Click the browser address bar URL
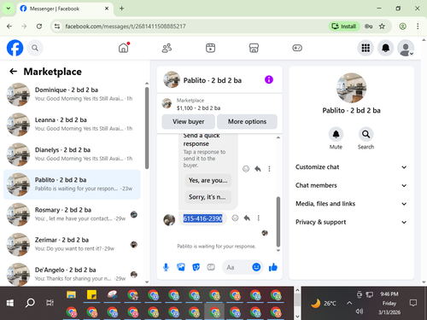The image size is (427, 320). click(x=126, y=26)
